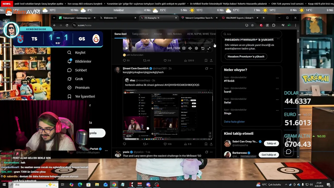Unmute the top tweet video
334x188 pixels.
click(190, 48)
